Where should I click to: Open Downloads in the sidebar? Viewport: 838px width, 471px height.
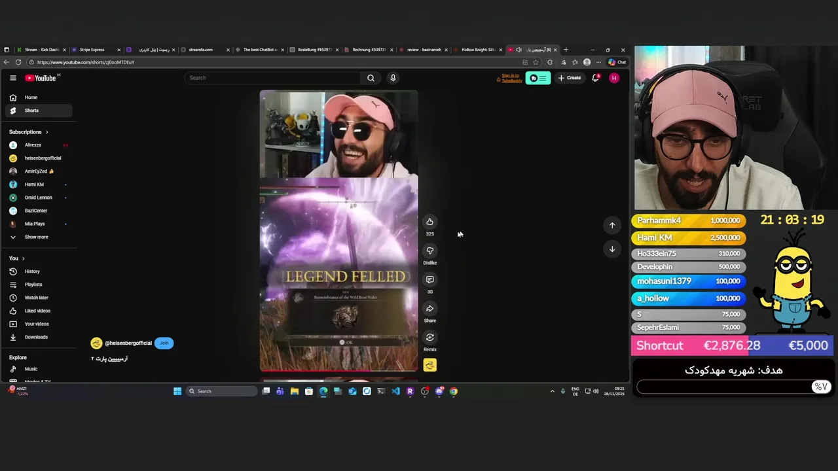[38, 337]
